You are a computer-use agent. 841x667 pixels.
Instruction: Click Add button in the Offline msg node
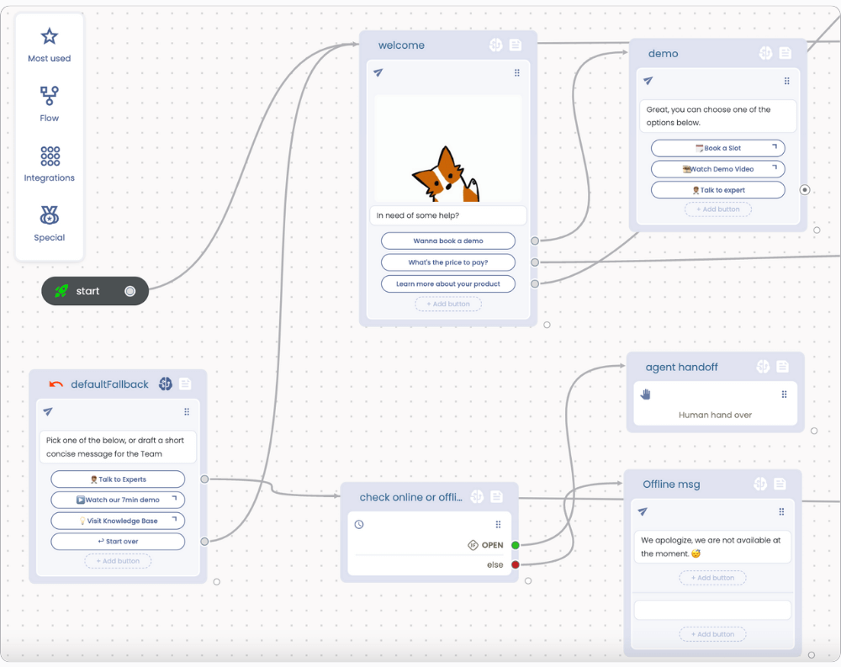pos(712,578)
